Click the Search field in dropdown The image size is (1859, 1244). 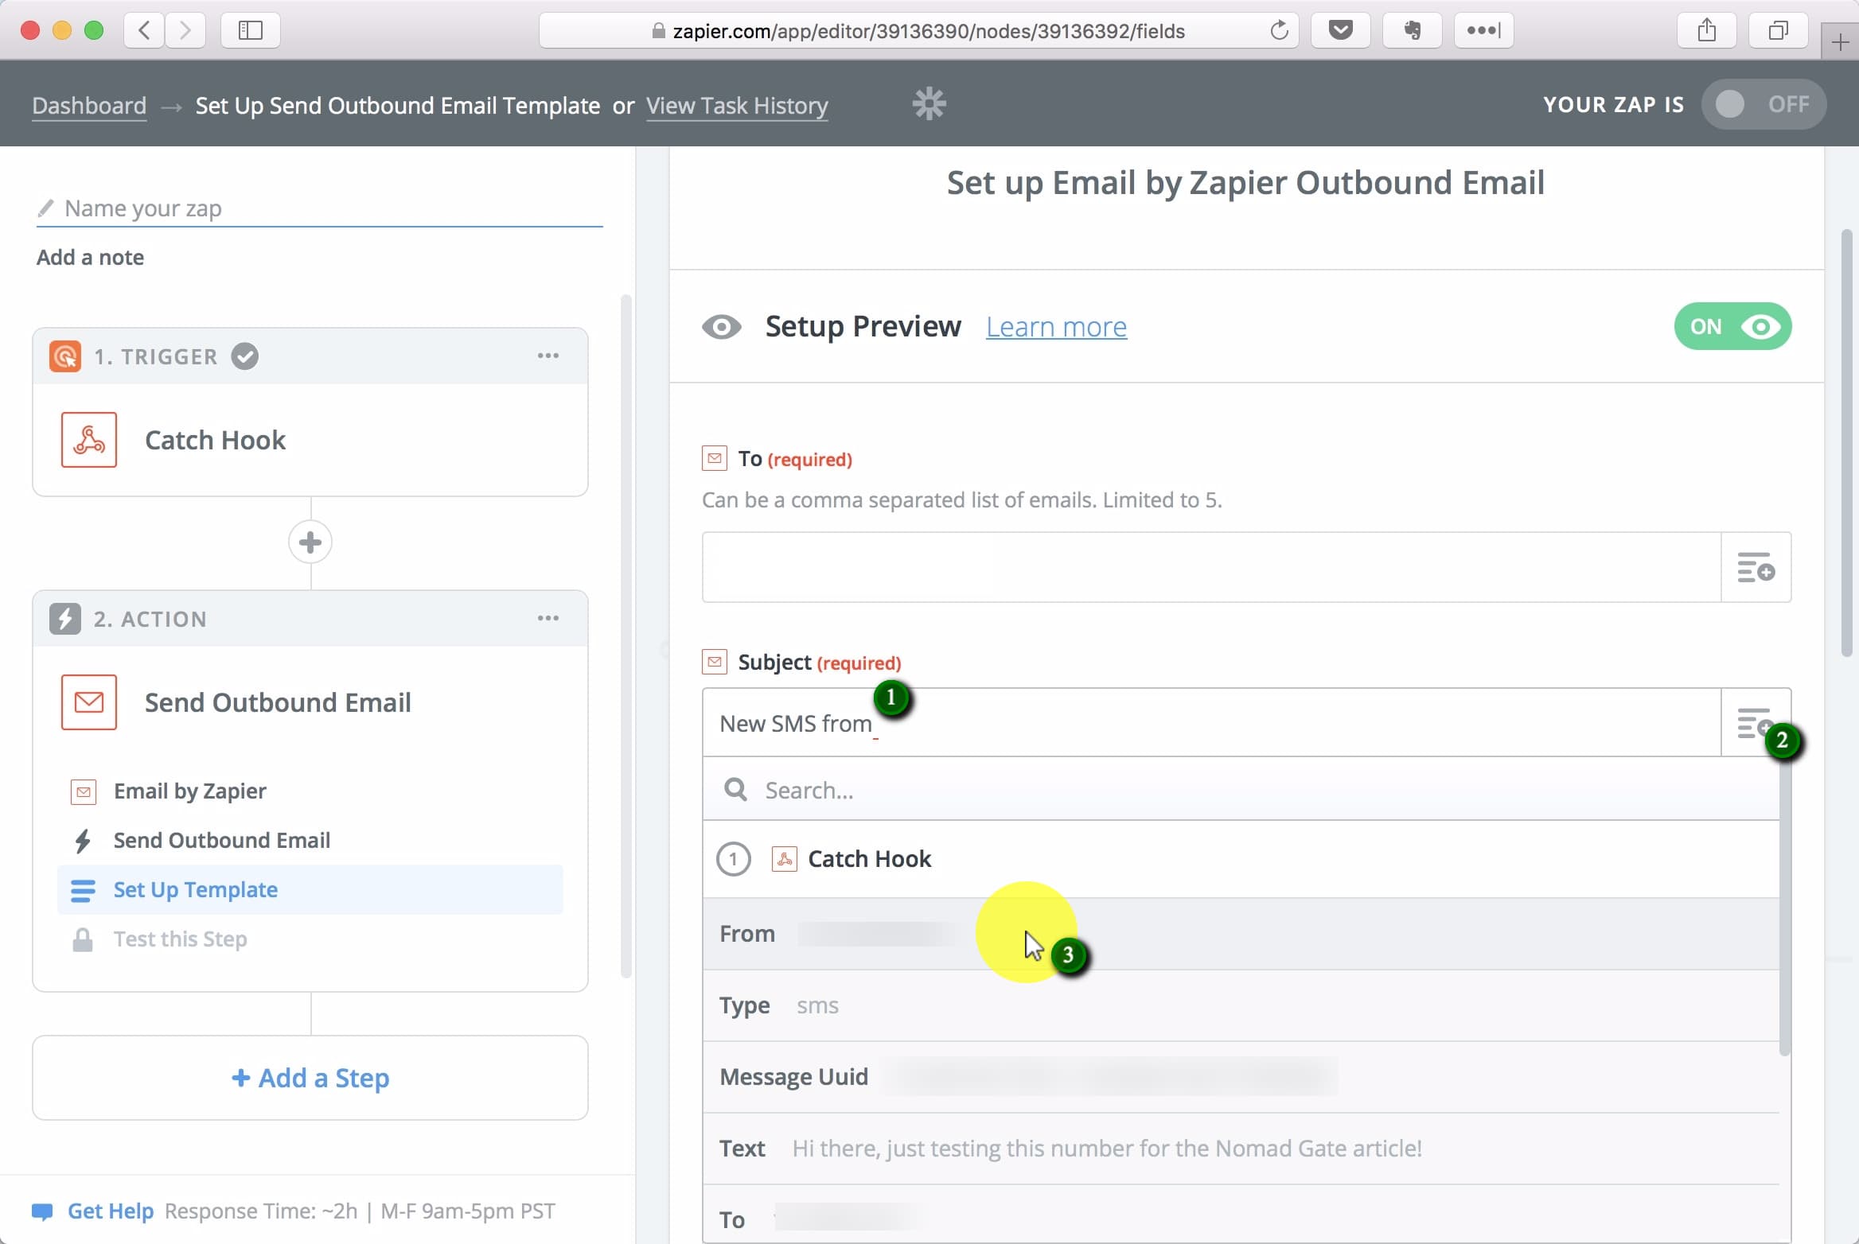[1241, 790]
